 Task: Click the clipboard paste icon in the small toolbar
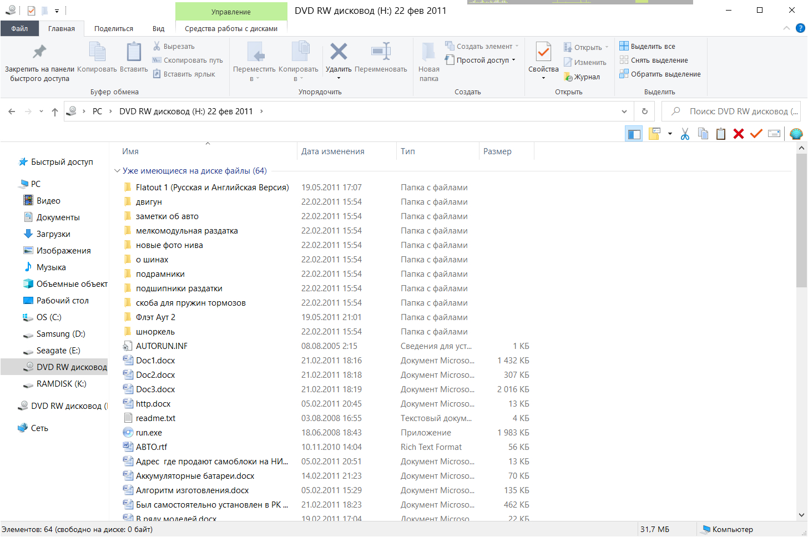tap(720, 134)
